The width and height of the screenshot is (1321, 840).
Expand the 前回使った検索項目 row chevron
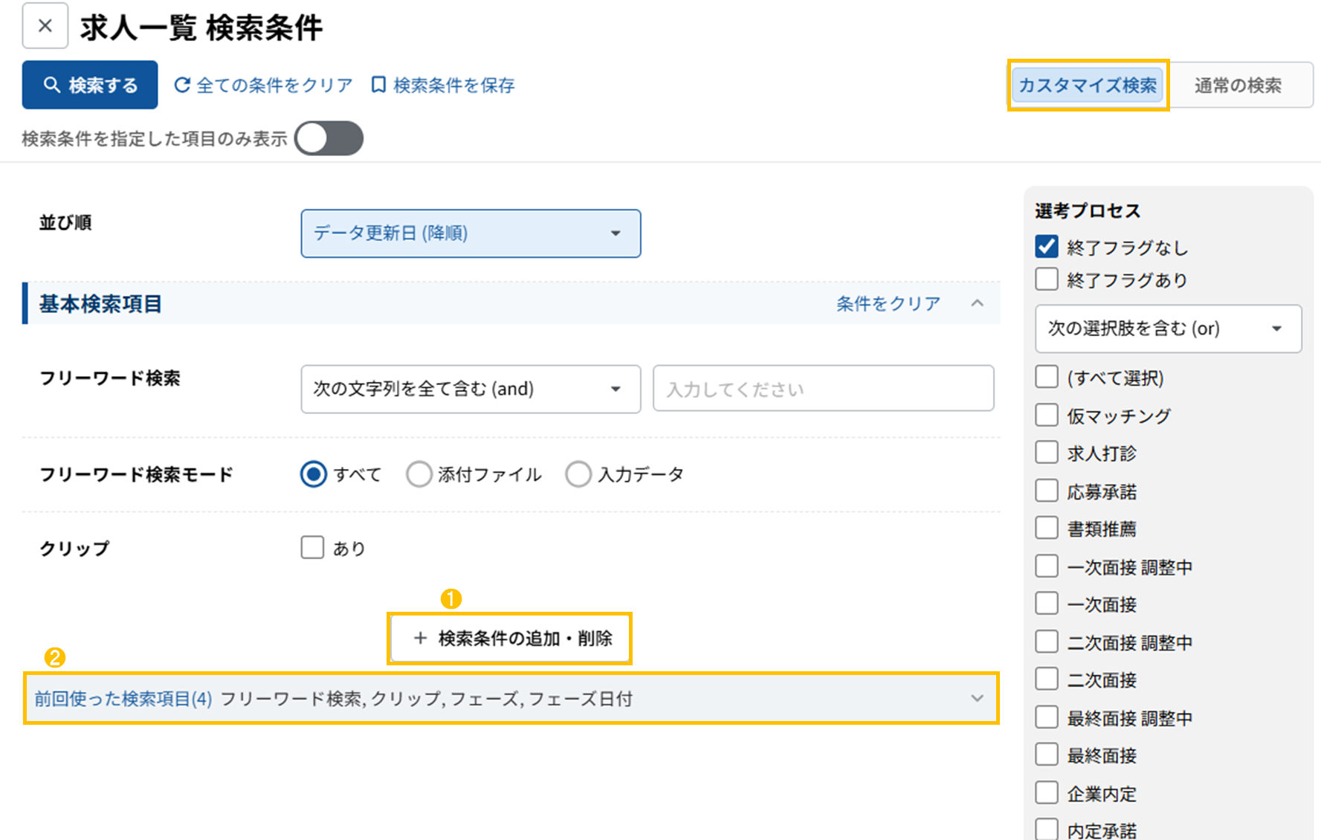pyautogui.click(x=977, y=698)
